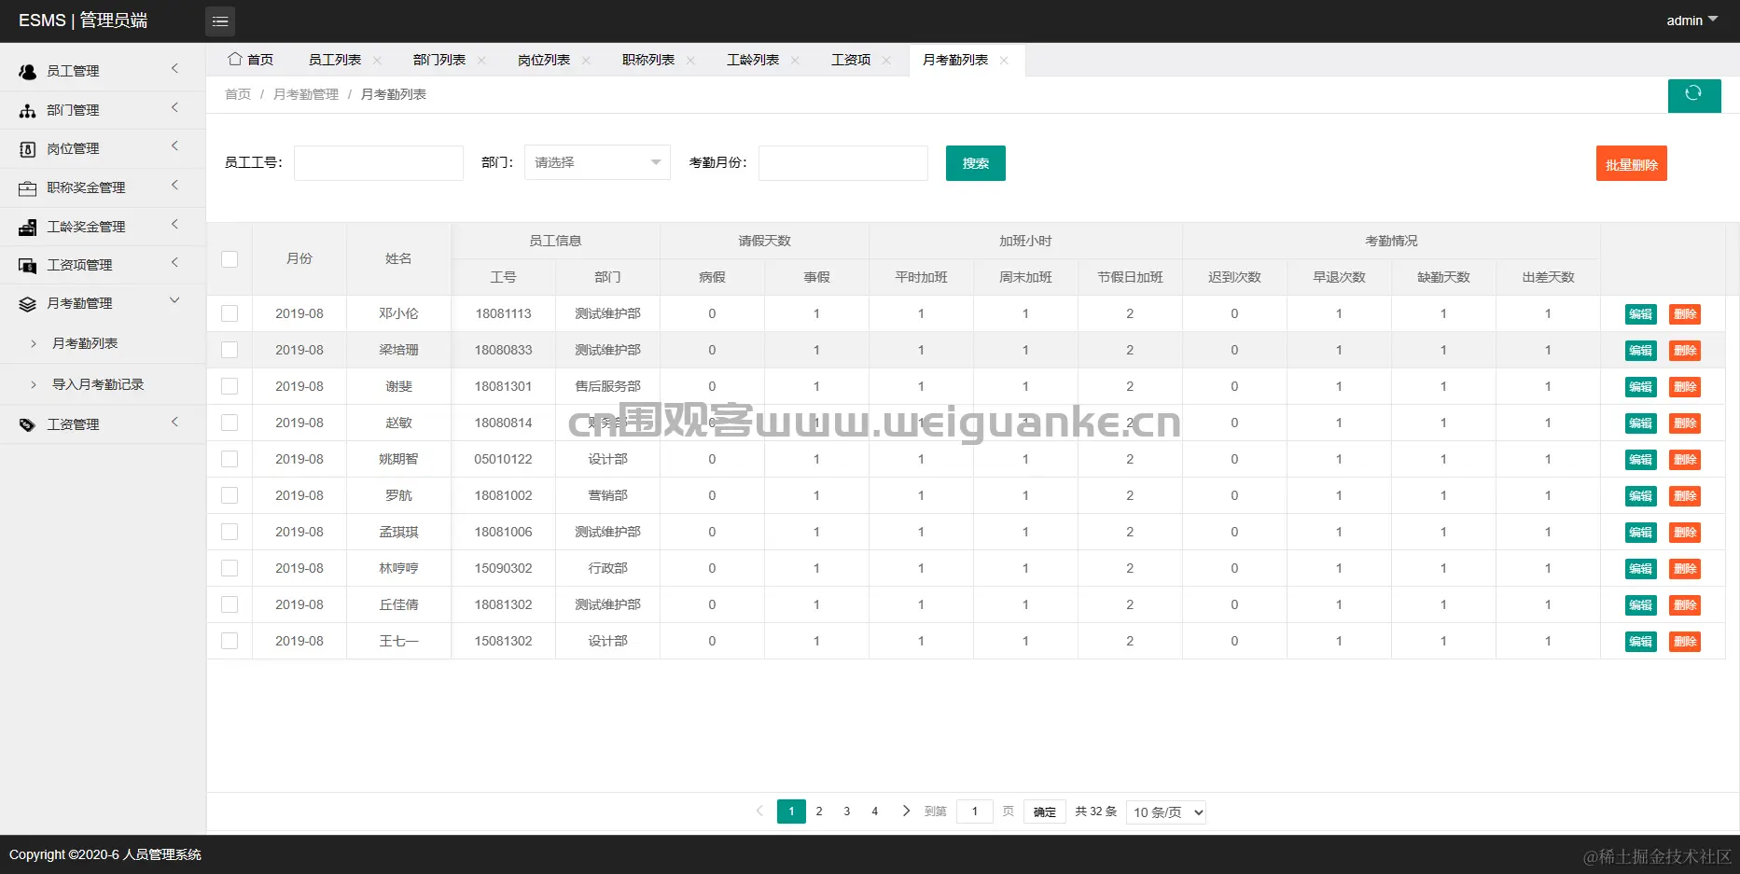1740x874 pixels.
Task: Expand the 员工管理 menu
Action: tap(174, 69)
